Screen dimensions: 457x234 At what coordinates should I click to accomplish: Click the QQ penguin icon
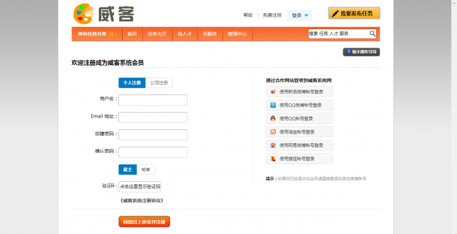pos(273,118)
